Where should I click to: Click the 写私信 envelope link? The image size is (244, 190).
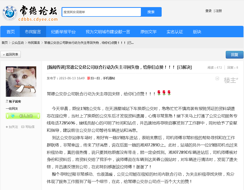point(28,127)
